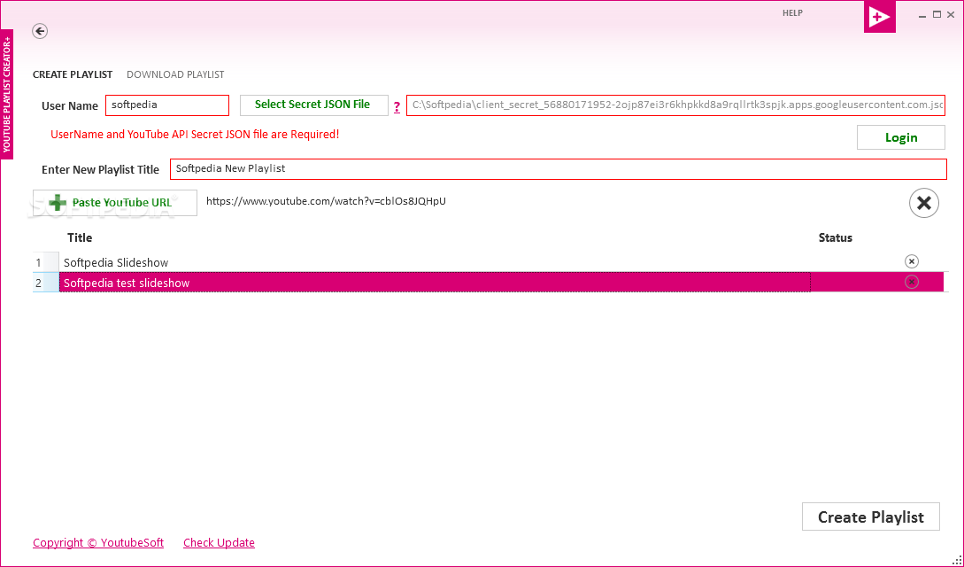The width and height of the screenshot is (964, 567).
Task: Open the Copyright YoutubeSoft link
Action: pos(98,542)
